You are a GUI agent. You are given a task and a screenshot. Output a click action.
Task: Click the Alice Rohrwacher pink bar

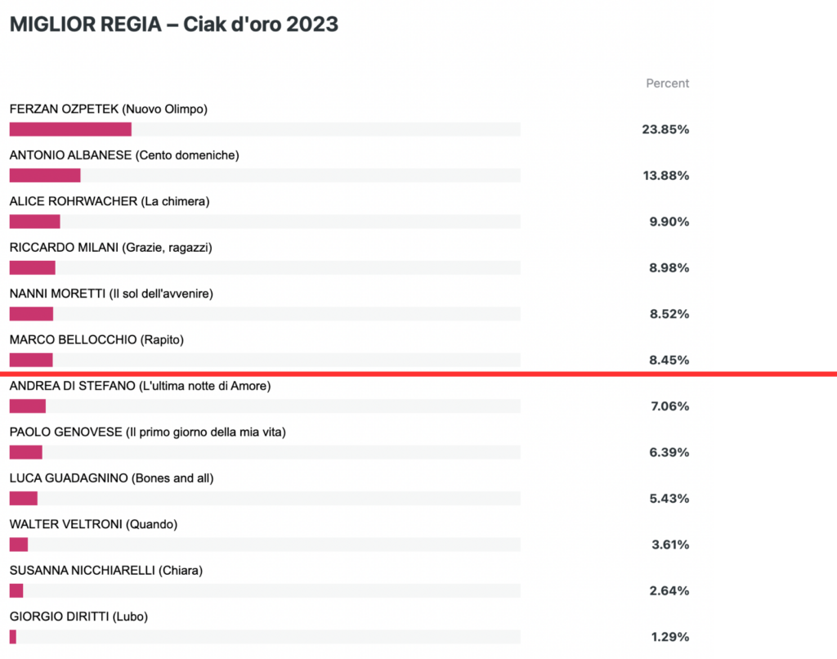coord(34,222)
